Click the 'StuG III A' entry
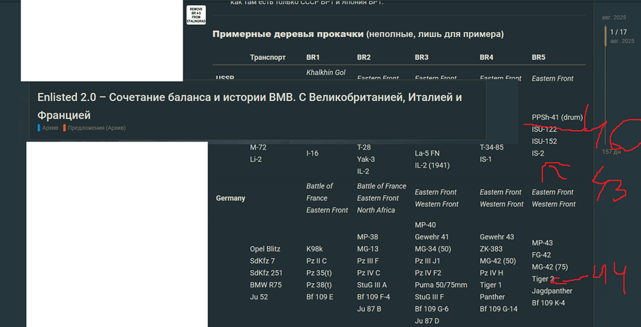 [372, 285]
